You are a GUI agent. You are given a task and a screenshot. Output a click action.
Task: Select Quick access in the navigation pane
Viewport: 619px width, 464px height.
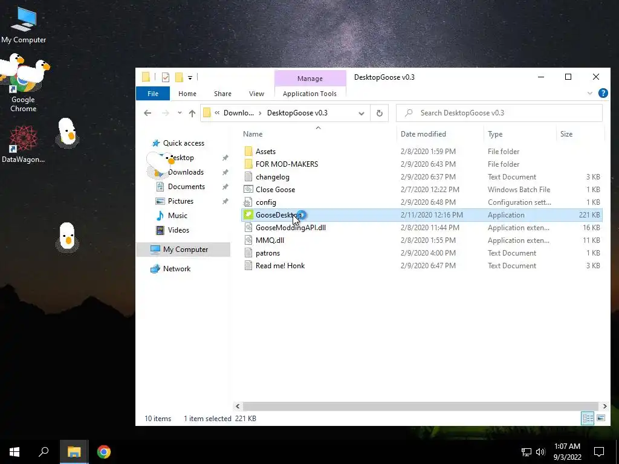[184, 143]
